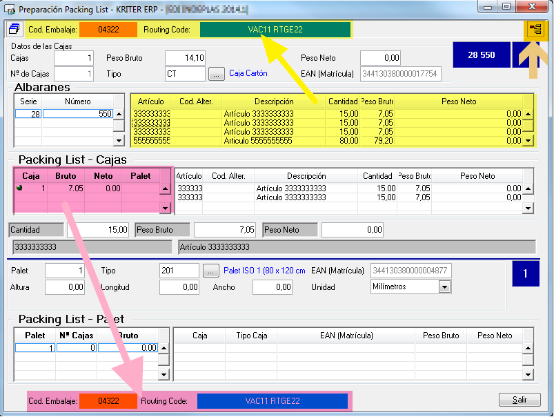554x417 pixels.
Task: Click the Cajas input field in Datos de las Cajas
Action: pos(74,58)
